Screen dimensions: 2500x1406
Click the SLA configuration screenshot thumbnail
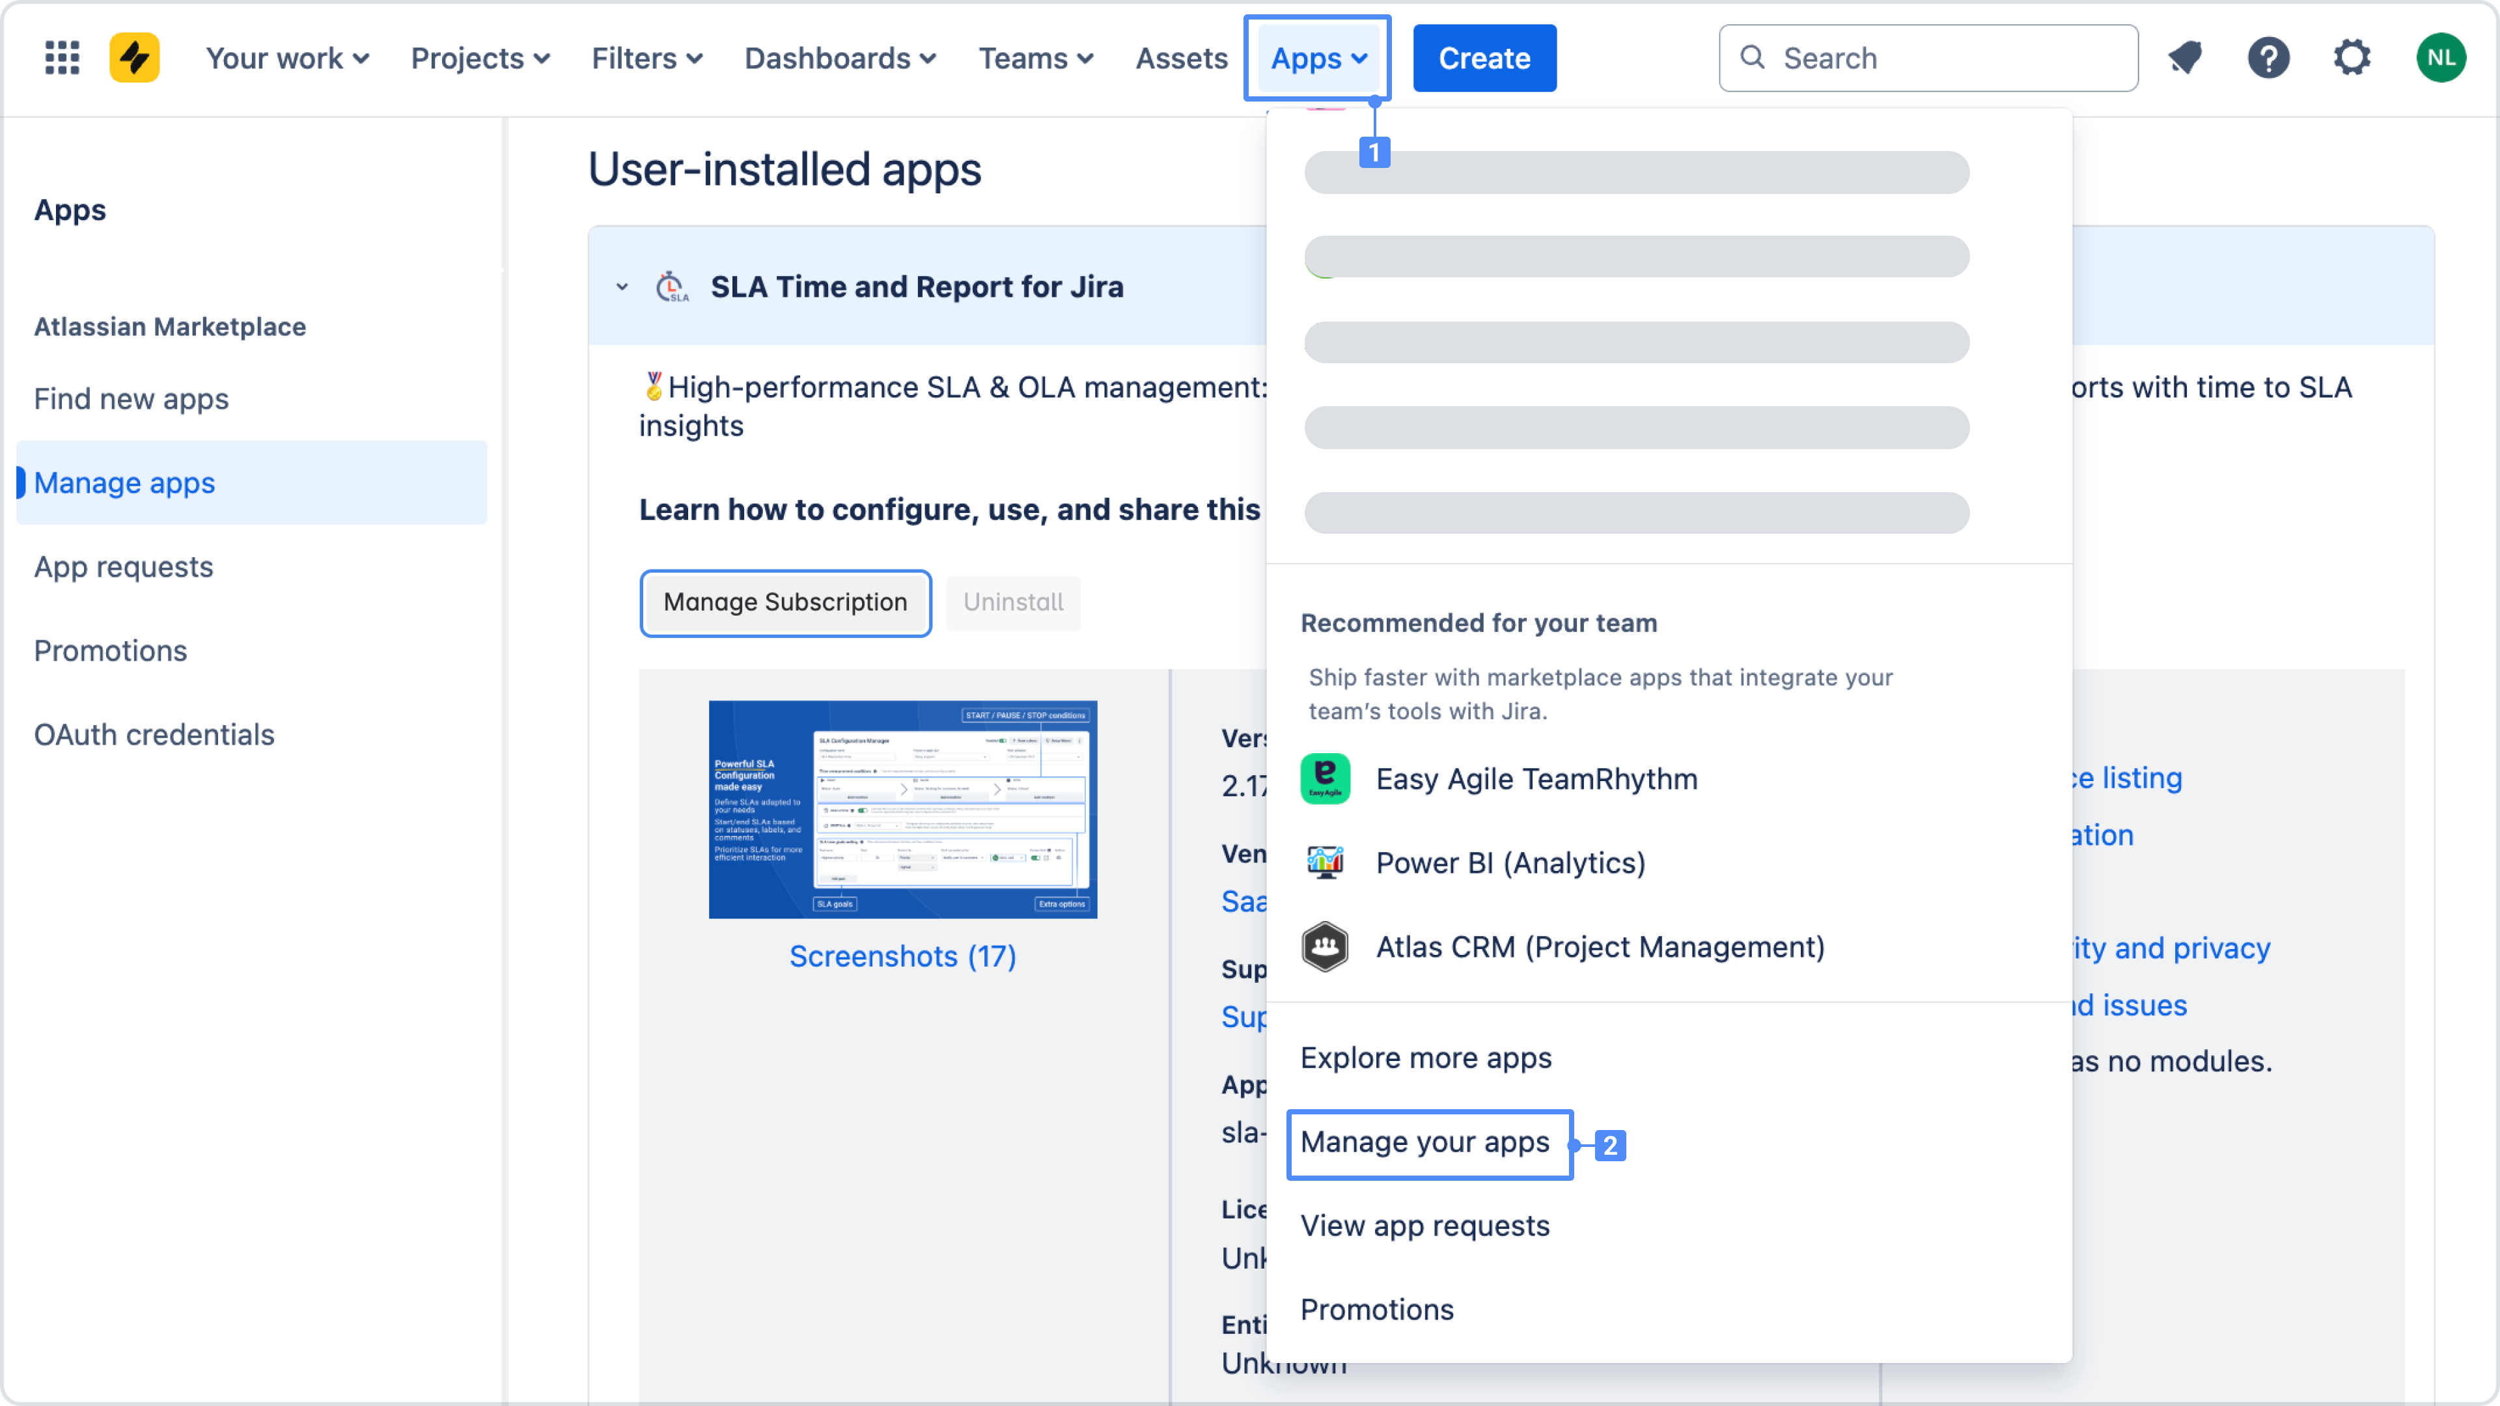[902, 809]
